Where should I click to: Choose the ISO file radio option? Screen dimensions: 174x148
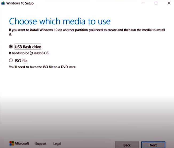pyautogui.click(x=11, y=61)
